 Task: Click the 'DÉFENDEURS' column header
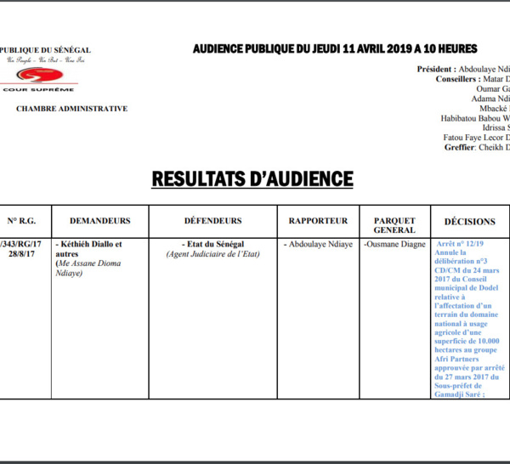click(213, 221)
